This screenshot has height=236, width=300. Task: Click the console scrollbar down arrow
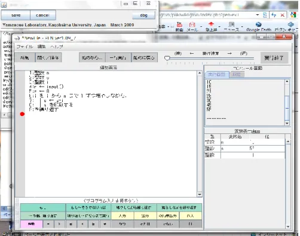coord(287,123)
